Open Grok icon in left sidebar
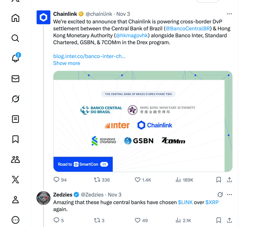The height and width of the screenshot is (227, 266). pos(15,99)
